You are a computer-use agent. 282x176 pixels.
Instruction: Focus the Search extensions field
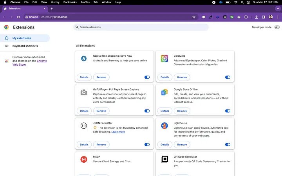141,27
